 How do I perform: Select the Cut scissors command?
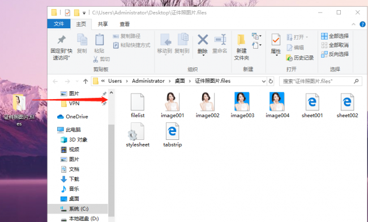pyautogui.click(x=101, y=59)
